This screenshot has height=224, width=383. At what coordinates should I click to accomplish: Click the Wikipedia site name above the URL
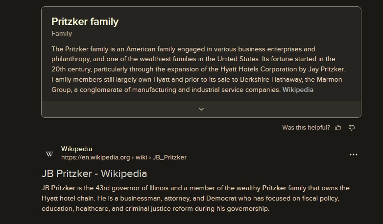tap(77, 149)
